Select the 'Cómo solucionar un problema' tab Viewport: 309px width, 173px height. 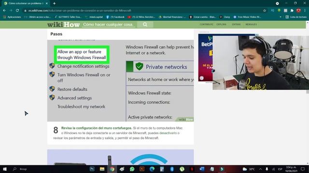pyautogui.click(x=26, y=3)
